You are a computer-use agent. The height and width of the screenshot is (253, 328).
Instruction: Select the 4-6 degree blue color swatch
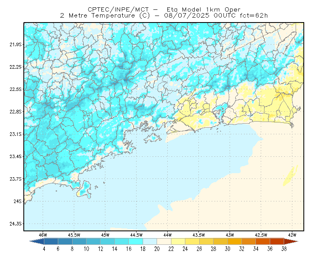[x=51, y=242]
